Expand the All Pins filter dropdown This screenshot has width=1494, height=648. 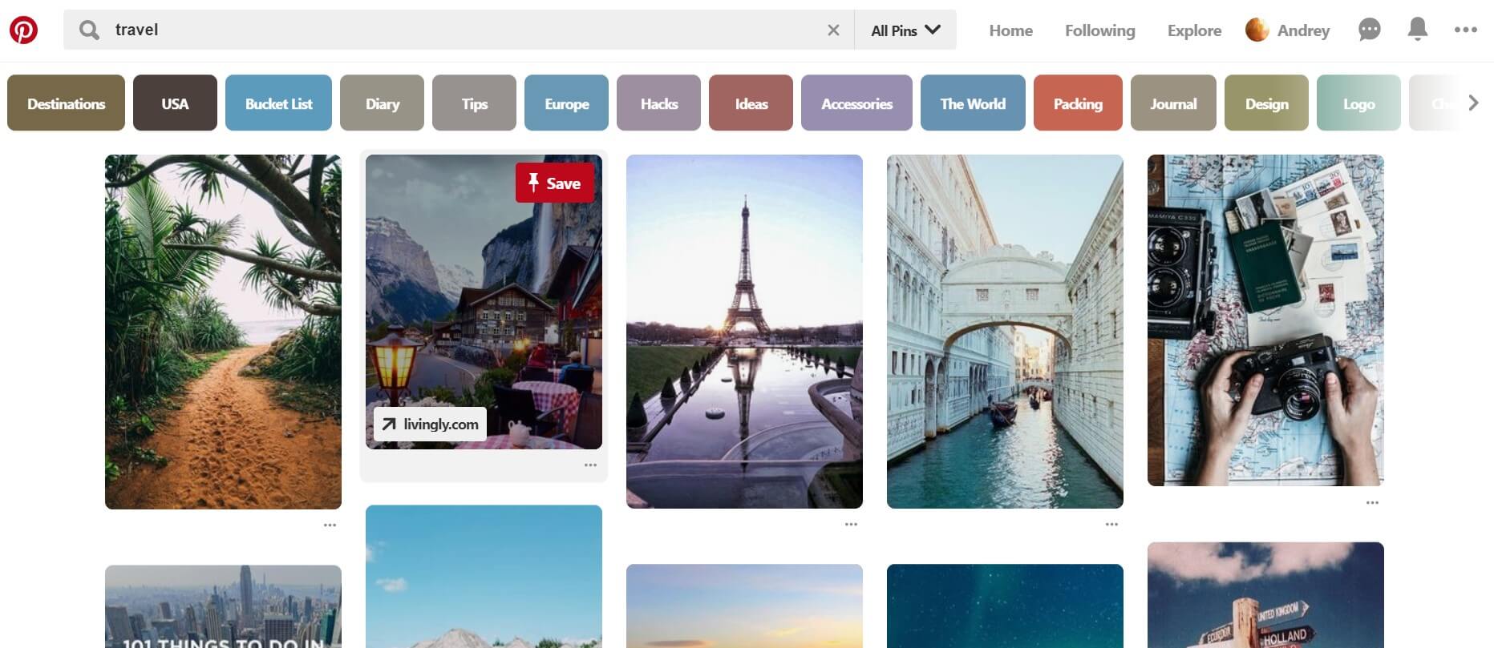pyautogui.click(x=905, y=30)
